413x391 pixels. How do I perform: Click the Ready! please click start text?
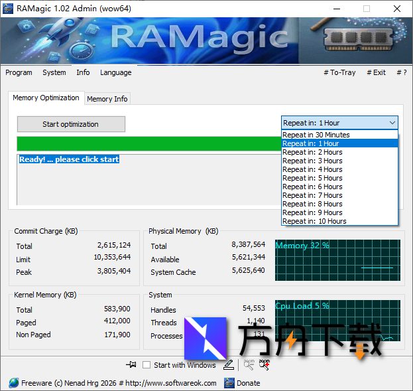pyautogui.click(x=69, y=159)
